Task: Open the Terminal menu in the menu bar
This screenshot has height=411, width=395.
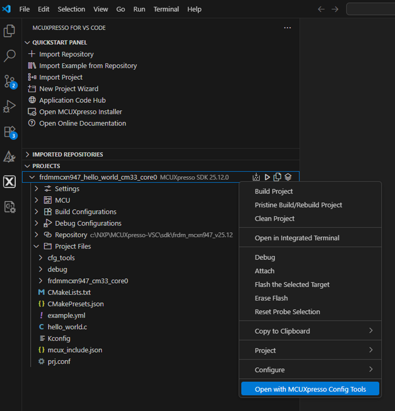Action: point(166,9)
